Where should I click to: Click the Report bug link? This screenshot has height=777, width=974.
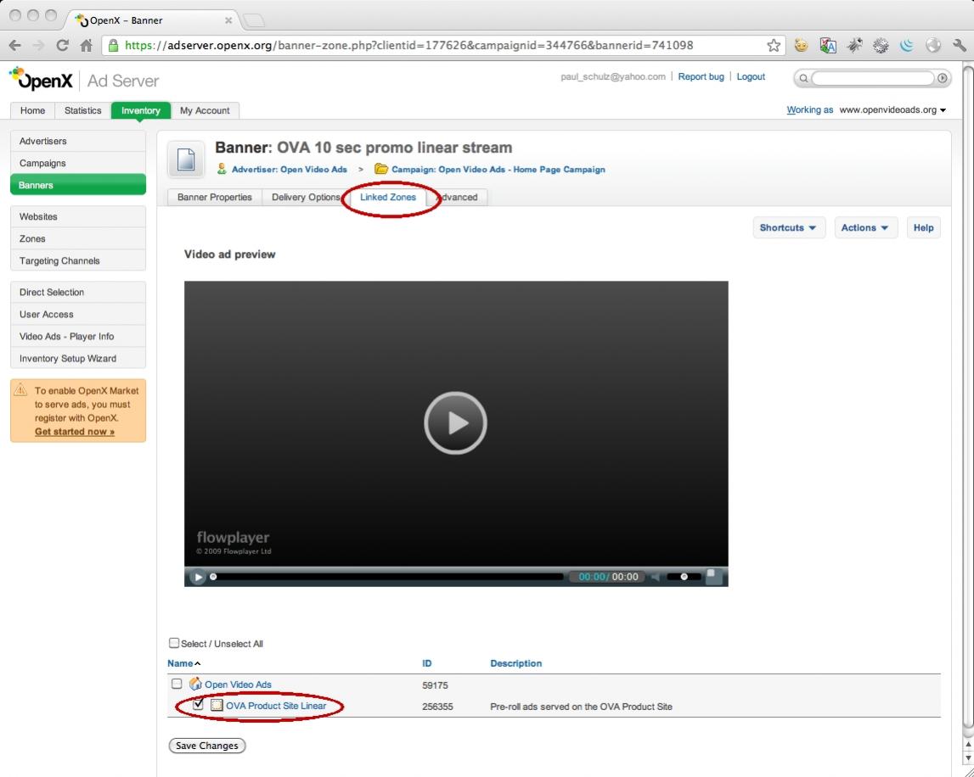click(x=701, y=77)
